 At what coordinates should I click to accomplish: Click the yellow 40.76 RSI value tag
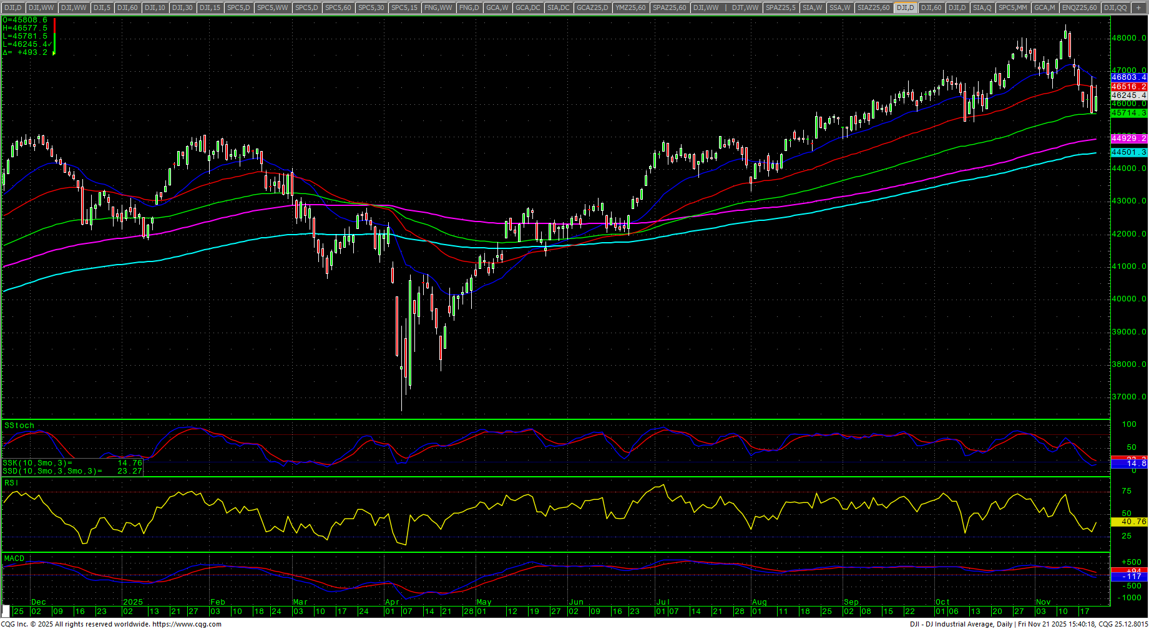pyautogui.click(x=1128, y=522)
